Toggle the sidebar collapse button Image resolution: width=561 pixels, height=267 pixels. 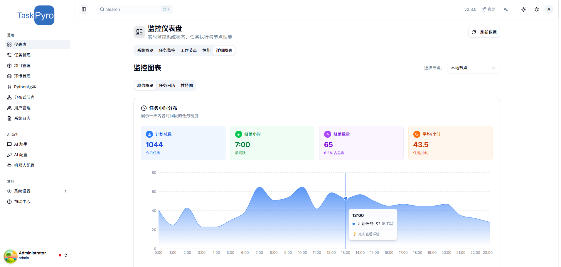click(84, 9)
